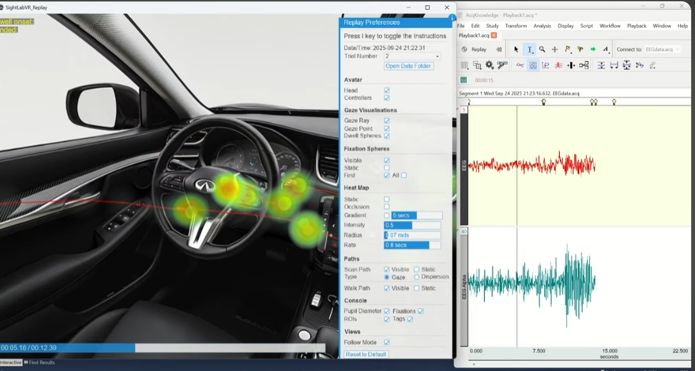This screenshot has width=695, height=371.
Task: Enable the Heat Map Gradient checkbox
Action: click(x=386, y=215)
